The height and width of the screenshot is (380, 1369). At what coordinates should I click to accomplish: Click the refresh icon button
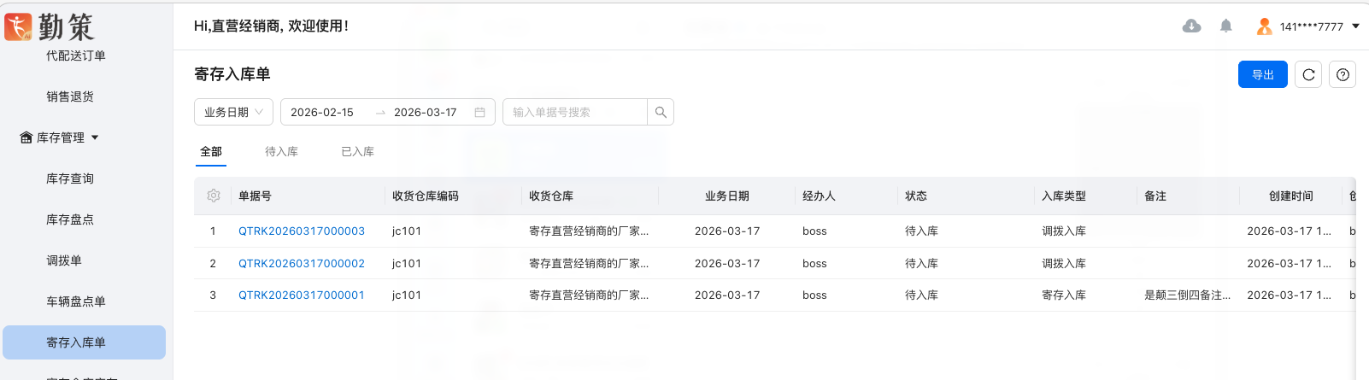1308,75
